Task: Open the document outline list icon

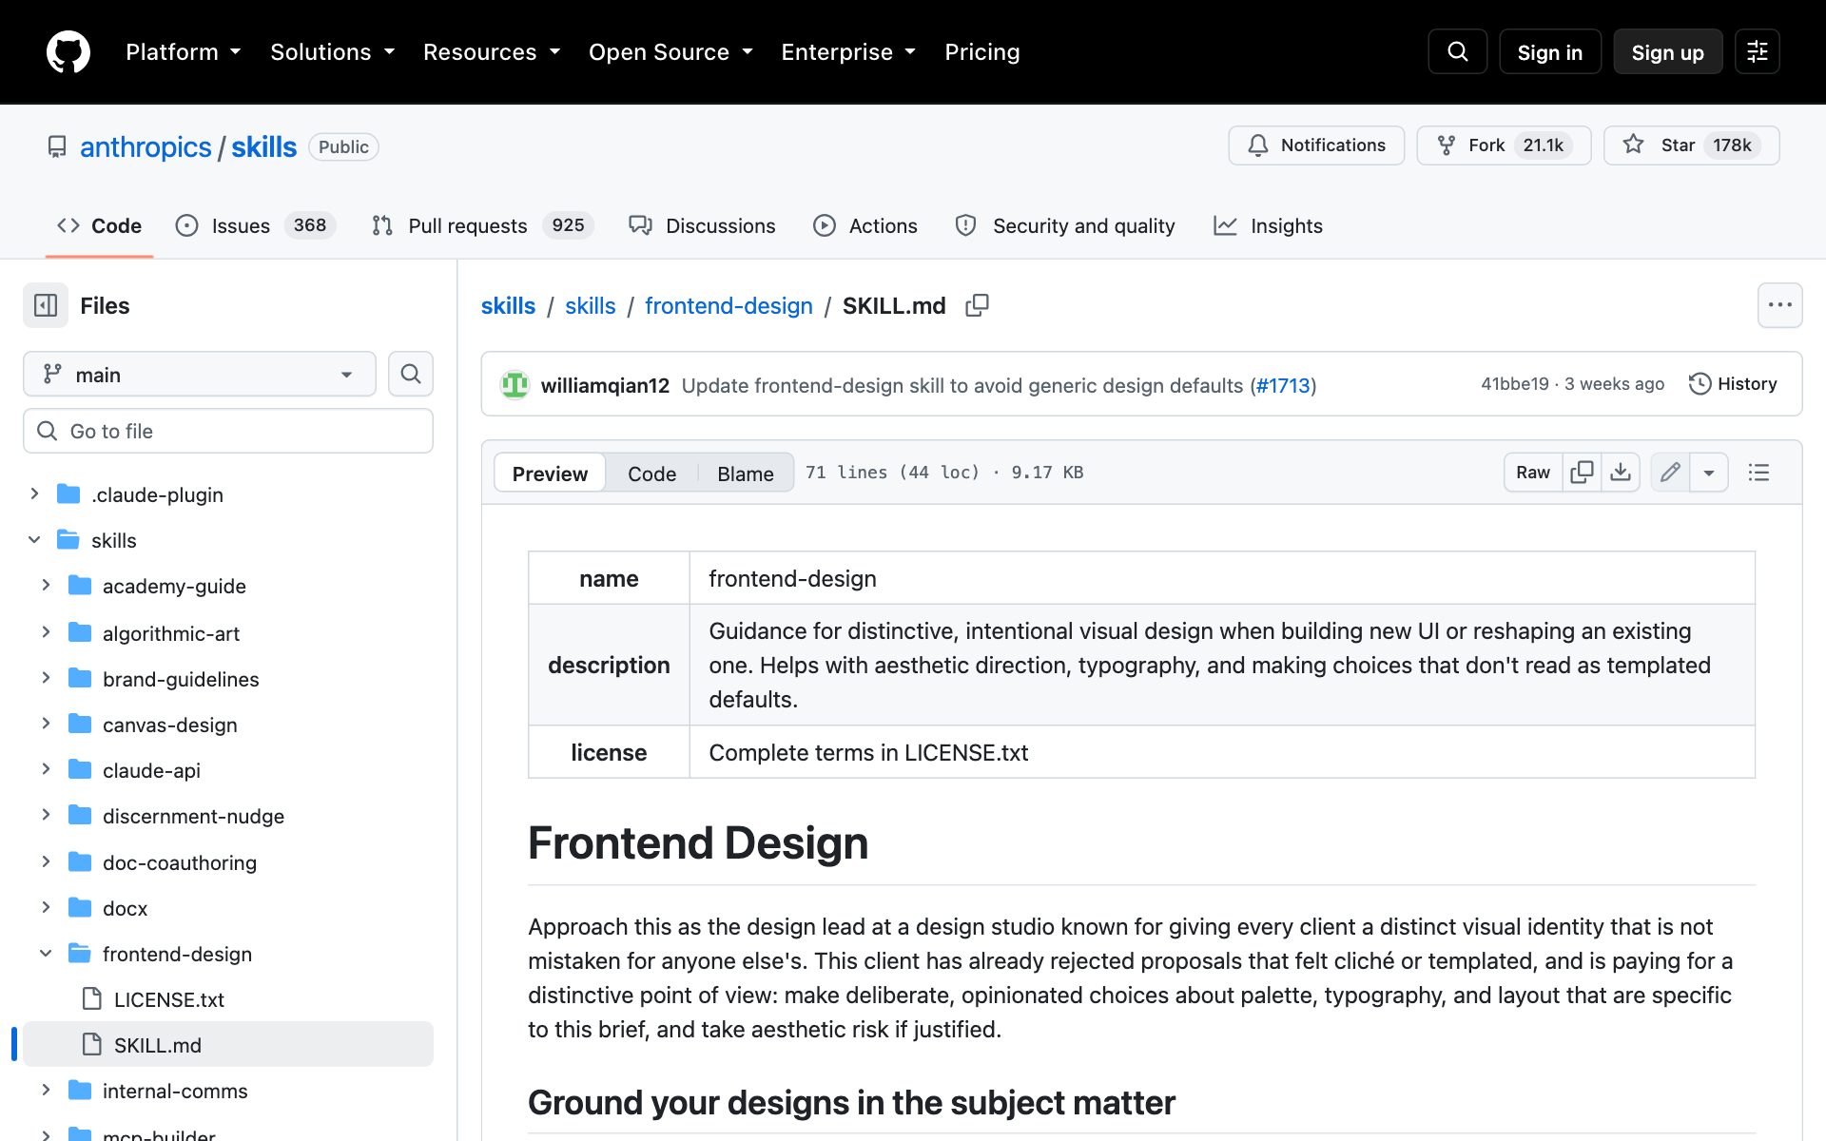Action: pos(1758,473)
